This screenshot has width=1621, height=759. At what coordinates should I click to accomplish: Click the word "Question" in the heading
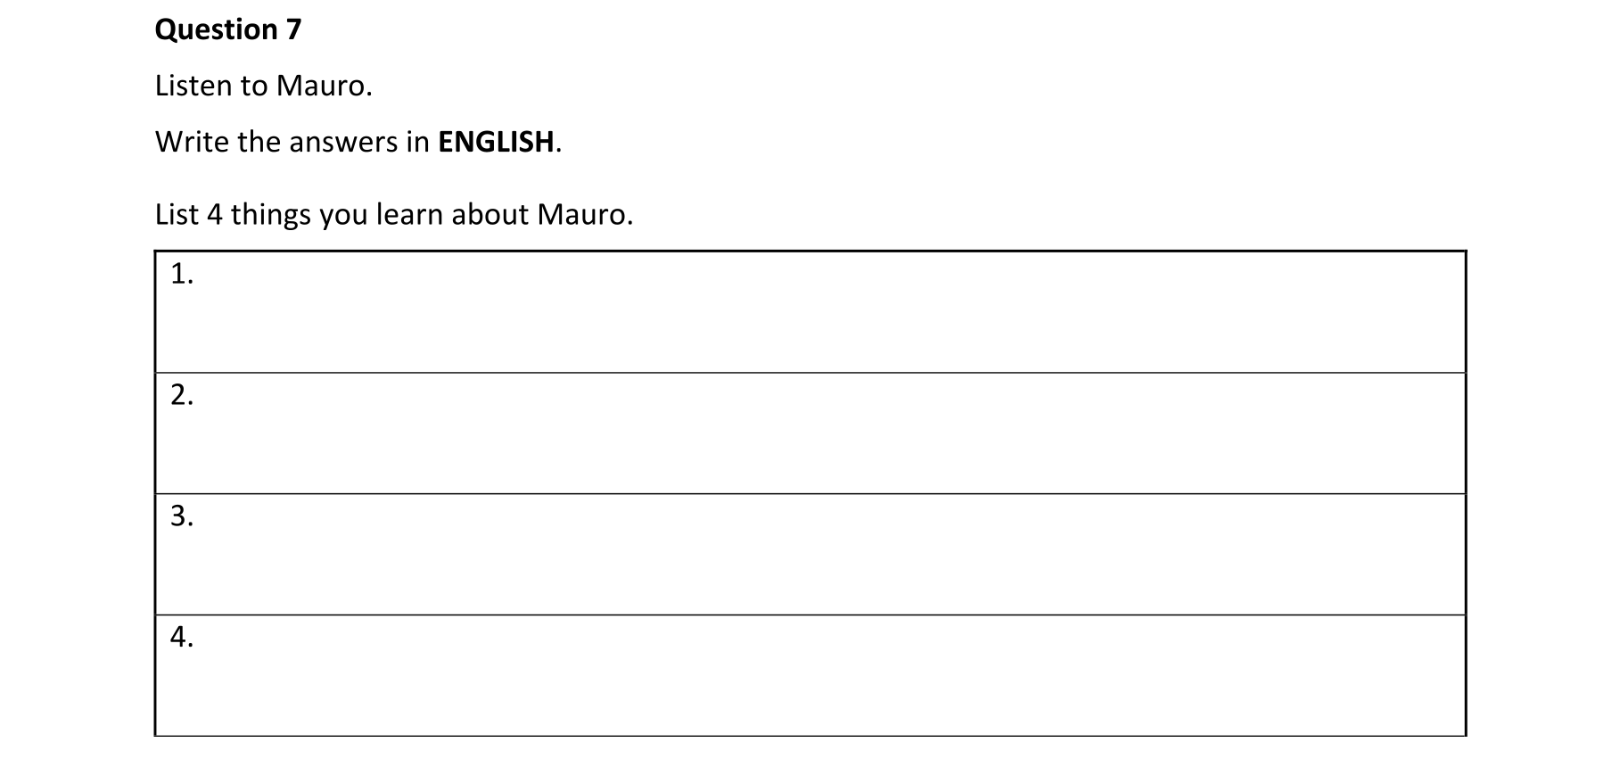(216, 29)
